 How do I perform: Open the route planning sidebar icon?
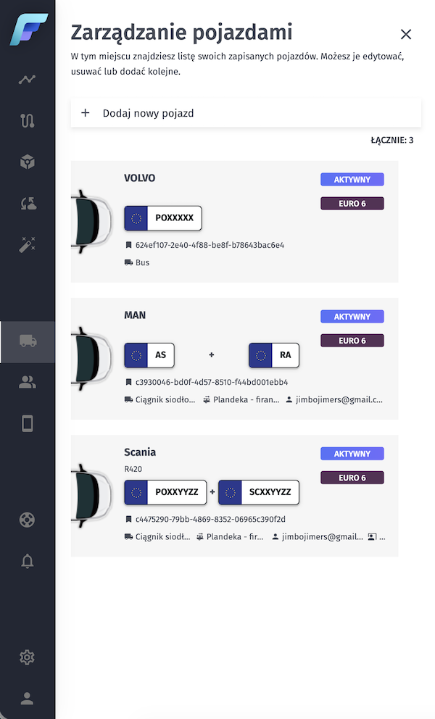[x=28, y=121]
